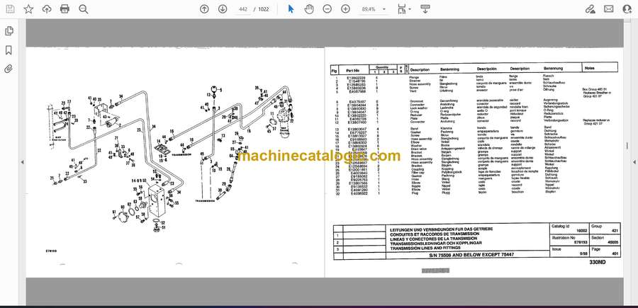Click the '330ND' model label

598,263
